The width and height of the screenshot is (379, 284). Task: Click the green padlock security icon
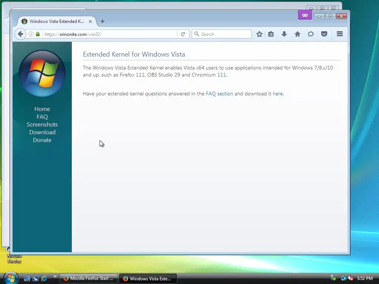(x=38, y=34)
